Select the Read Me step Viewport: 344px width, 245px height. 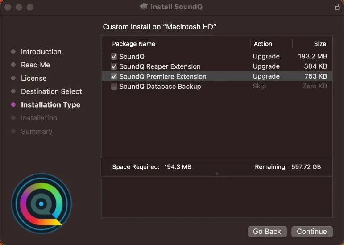point(35,65)
